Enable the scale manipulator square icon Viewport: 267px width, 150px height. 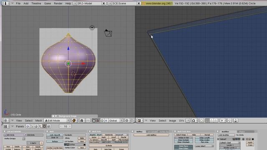(x=106, y=120)
